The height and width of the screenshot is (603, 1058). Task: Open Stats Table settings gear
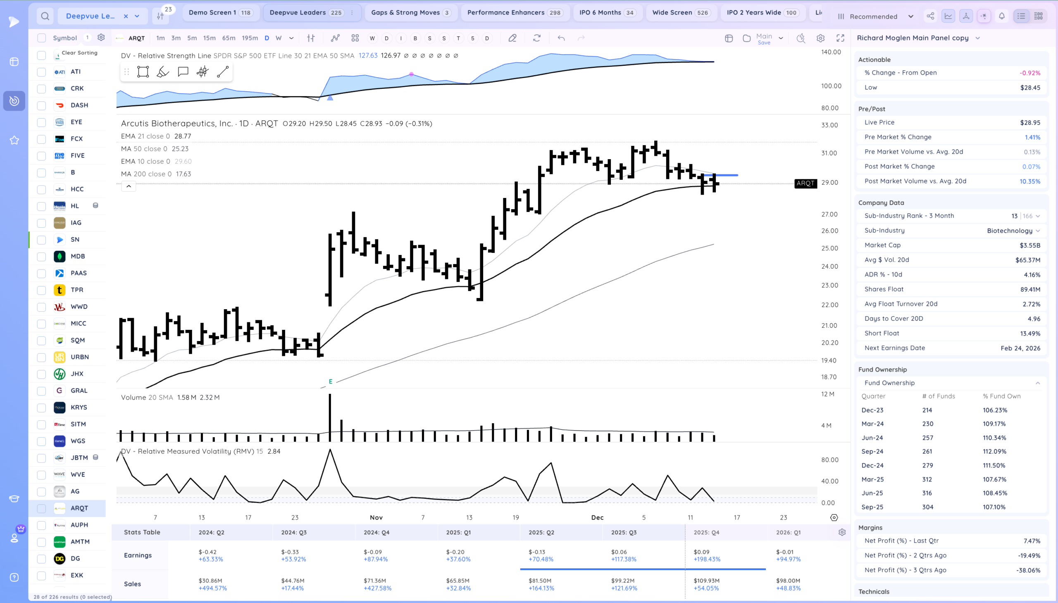pyautogui.click(x=842, y=532)
